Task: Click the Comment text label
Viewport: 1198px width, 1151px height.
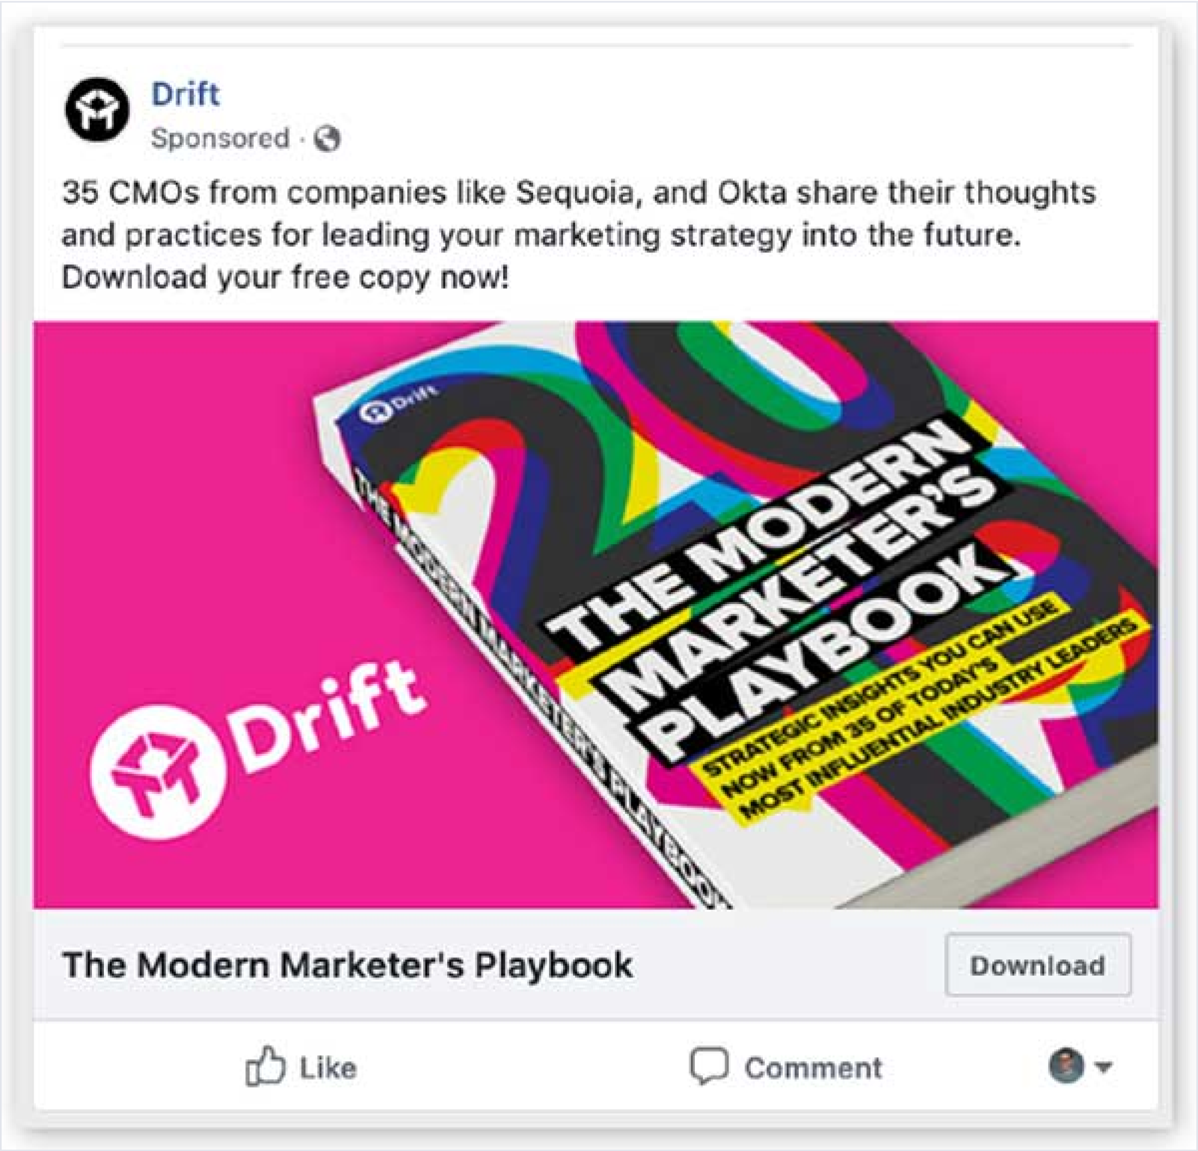Action: (813, 1068)
